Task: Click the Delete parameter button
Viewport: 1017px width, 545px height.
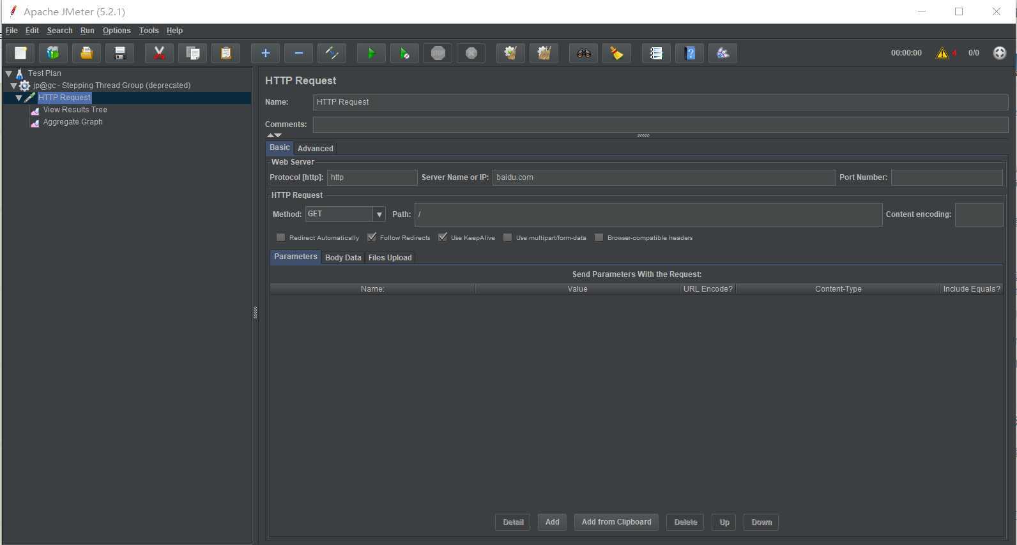Action: pyautogui.click(x=685, y=522)
